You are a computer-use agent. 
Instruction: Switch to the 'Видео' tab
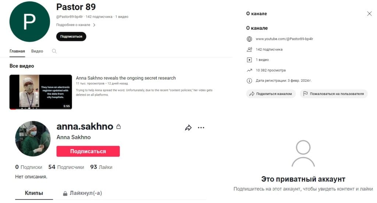click(37, 51)
